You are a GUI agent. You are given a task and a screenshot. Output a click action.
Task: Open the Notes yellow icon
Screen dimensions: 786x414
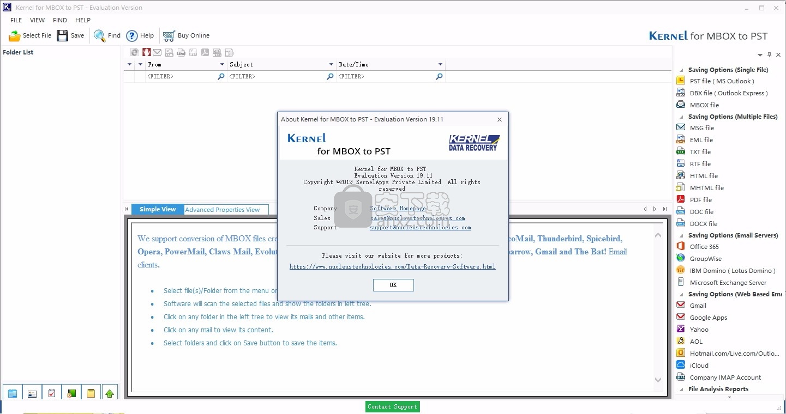pyautogui.click(x=91, y=393)
